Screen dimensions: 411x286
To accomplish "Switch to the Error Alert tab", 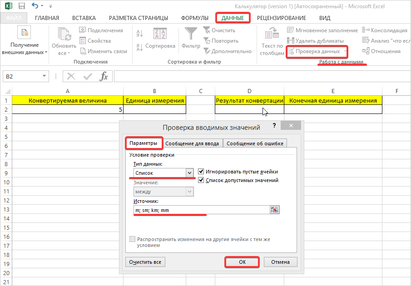I will [x=255, y=143].
